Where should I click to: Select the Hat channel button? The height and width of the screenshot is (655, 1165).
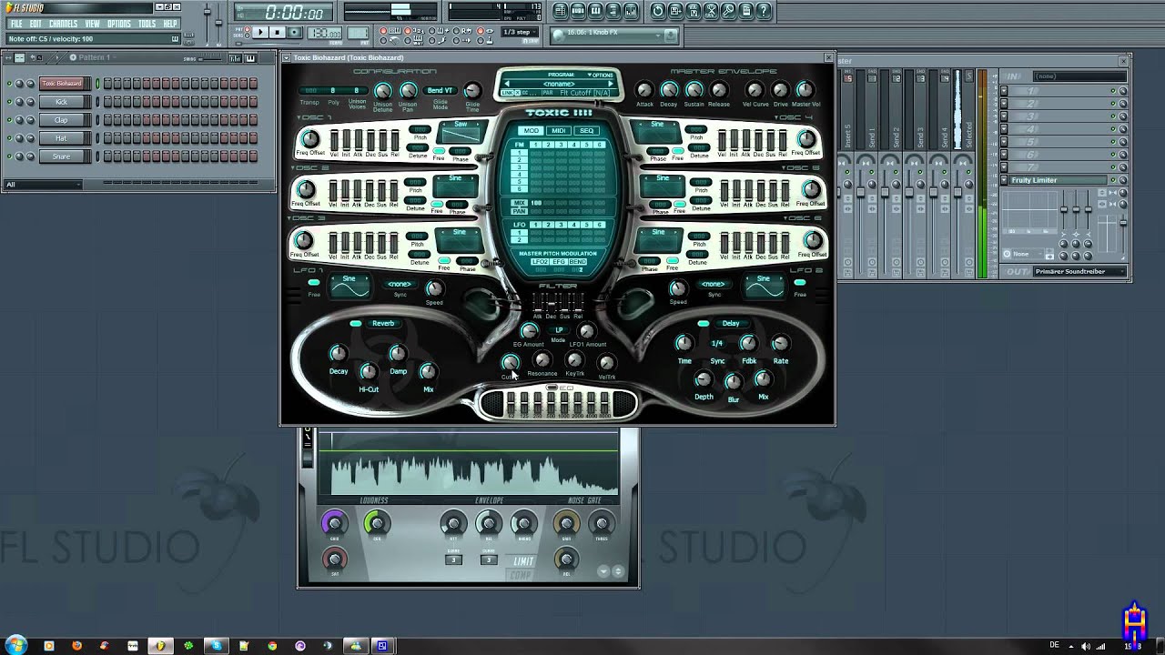pyautogui.click(x=63, y=138)
